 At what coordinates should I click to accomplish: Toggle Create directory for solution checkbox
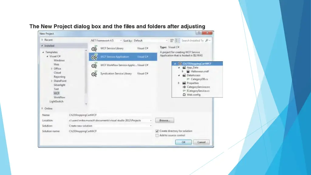pos(157,131)
